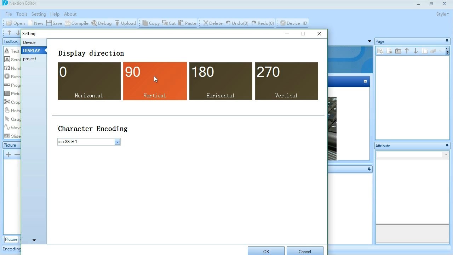Add a picture with plus icon

click(8, 154)
